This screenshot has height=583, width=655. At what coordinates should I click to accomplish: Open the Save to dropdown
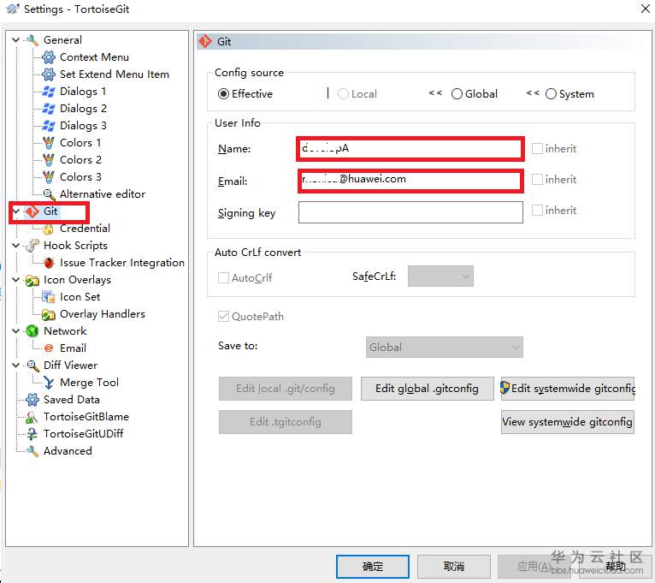click(445, 347)
